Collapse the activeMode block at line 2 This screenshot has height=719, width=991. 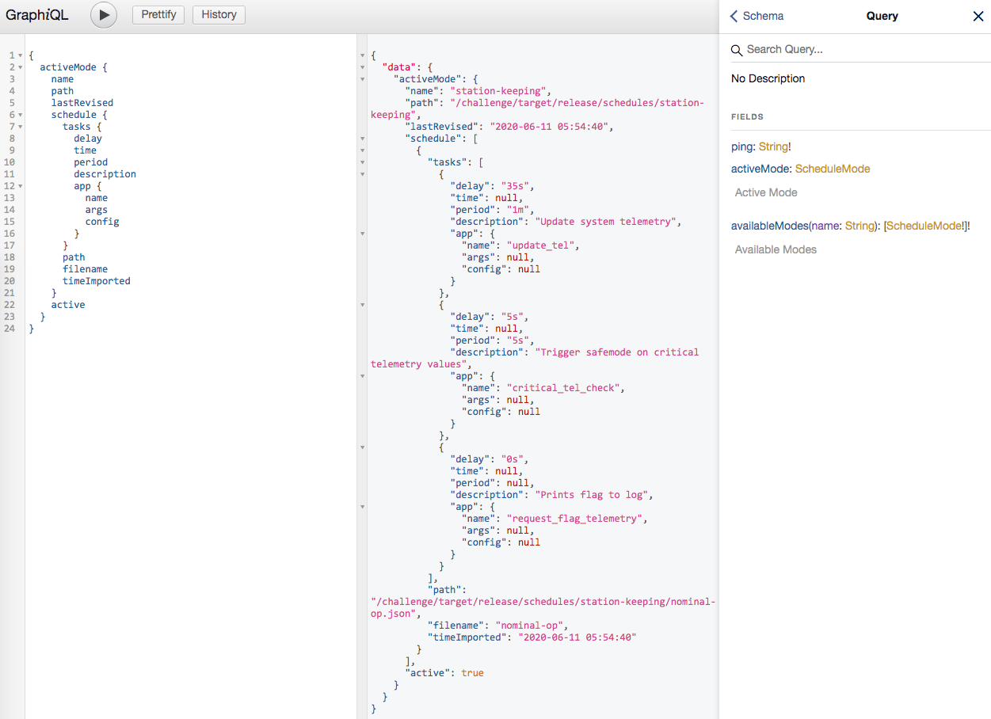click(x=20, y=67)
